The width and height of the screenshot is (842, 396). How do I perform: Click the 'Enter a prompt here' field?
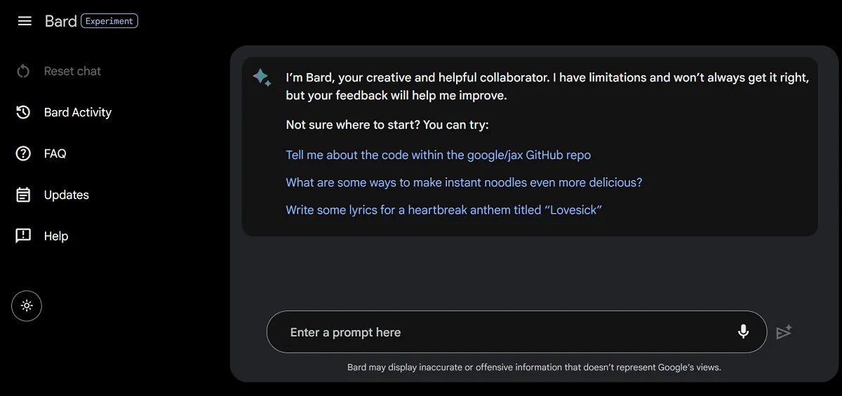(x=505, y=332)
